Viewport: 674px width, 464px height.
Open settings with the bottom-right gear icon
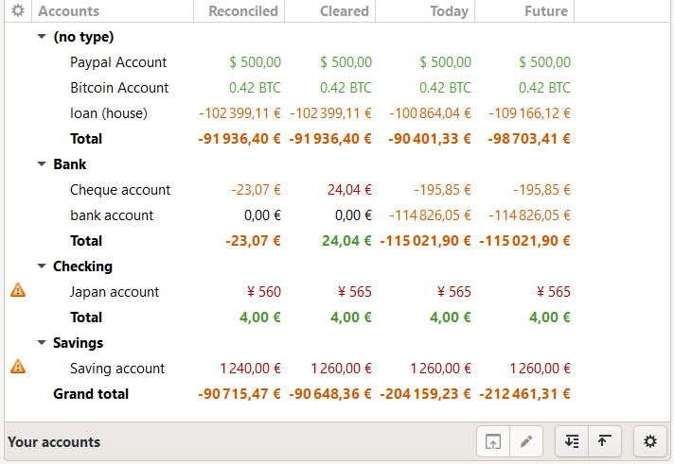(x=650, y=441)
